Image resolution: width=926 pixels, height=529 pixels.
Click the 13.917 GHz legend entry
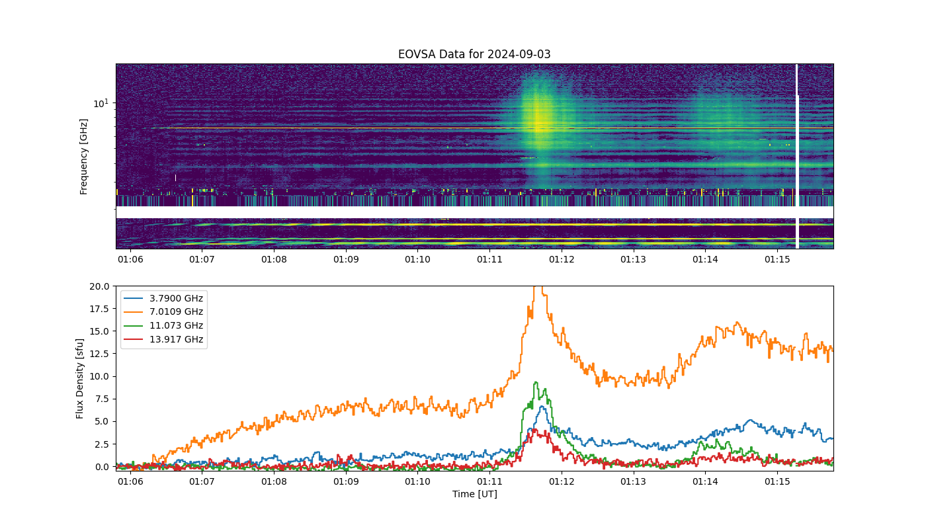[x=164, y=340]
